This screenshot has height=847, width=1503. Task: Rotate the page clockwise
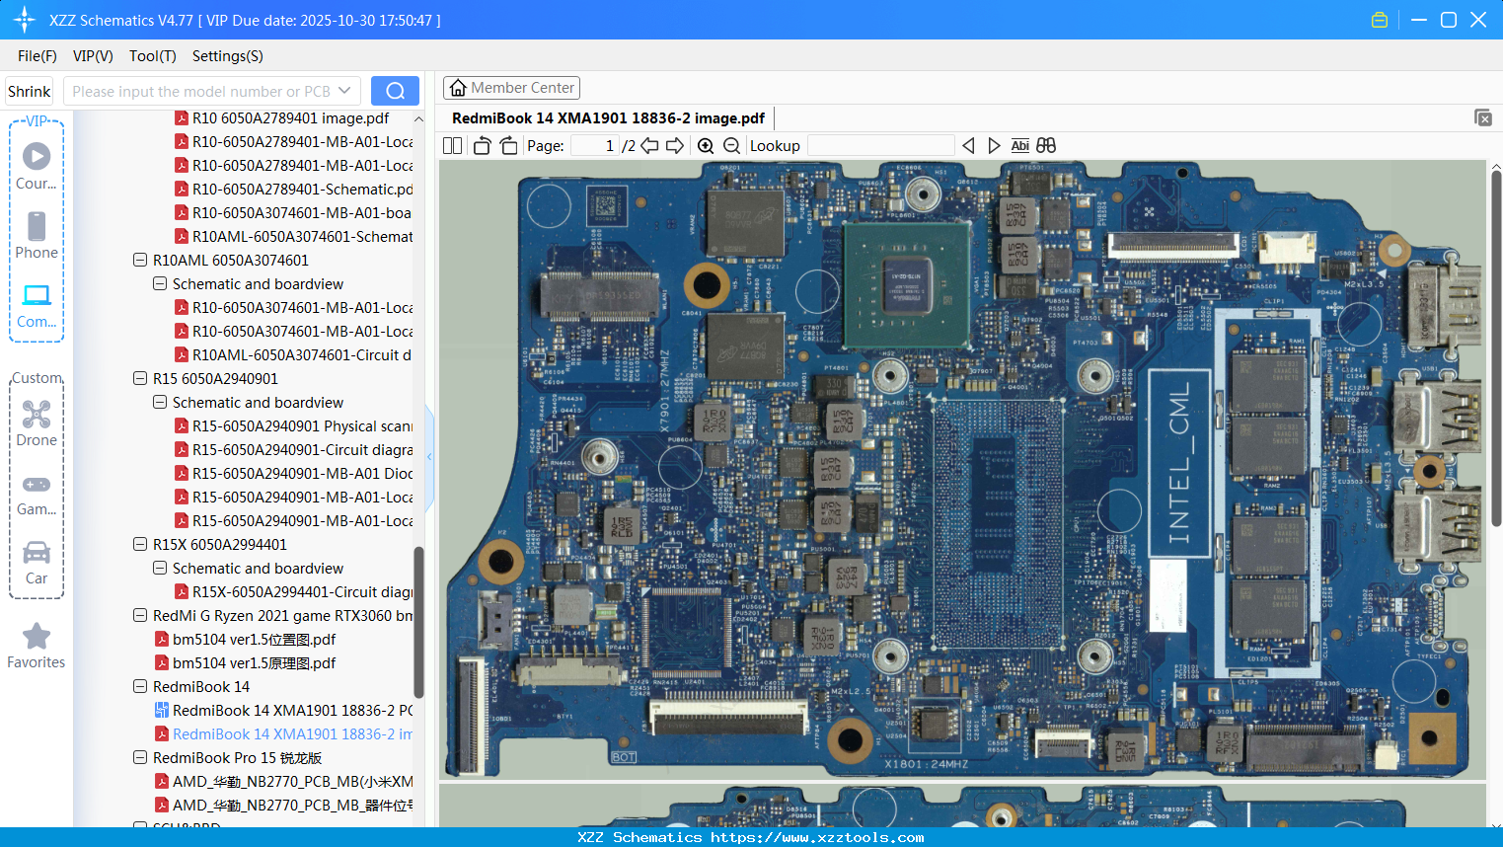coord(508,146)
